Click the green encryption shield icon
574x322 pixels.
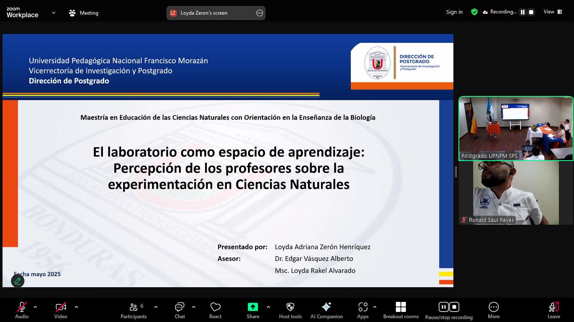474,12
